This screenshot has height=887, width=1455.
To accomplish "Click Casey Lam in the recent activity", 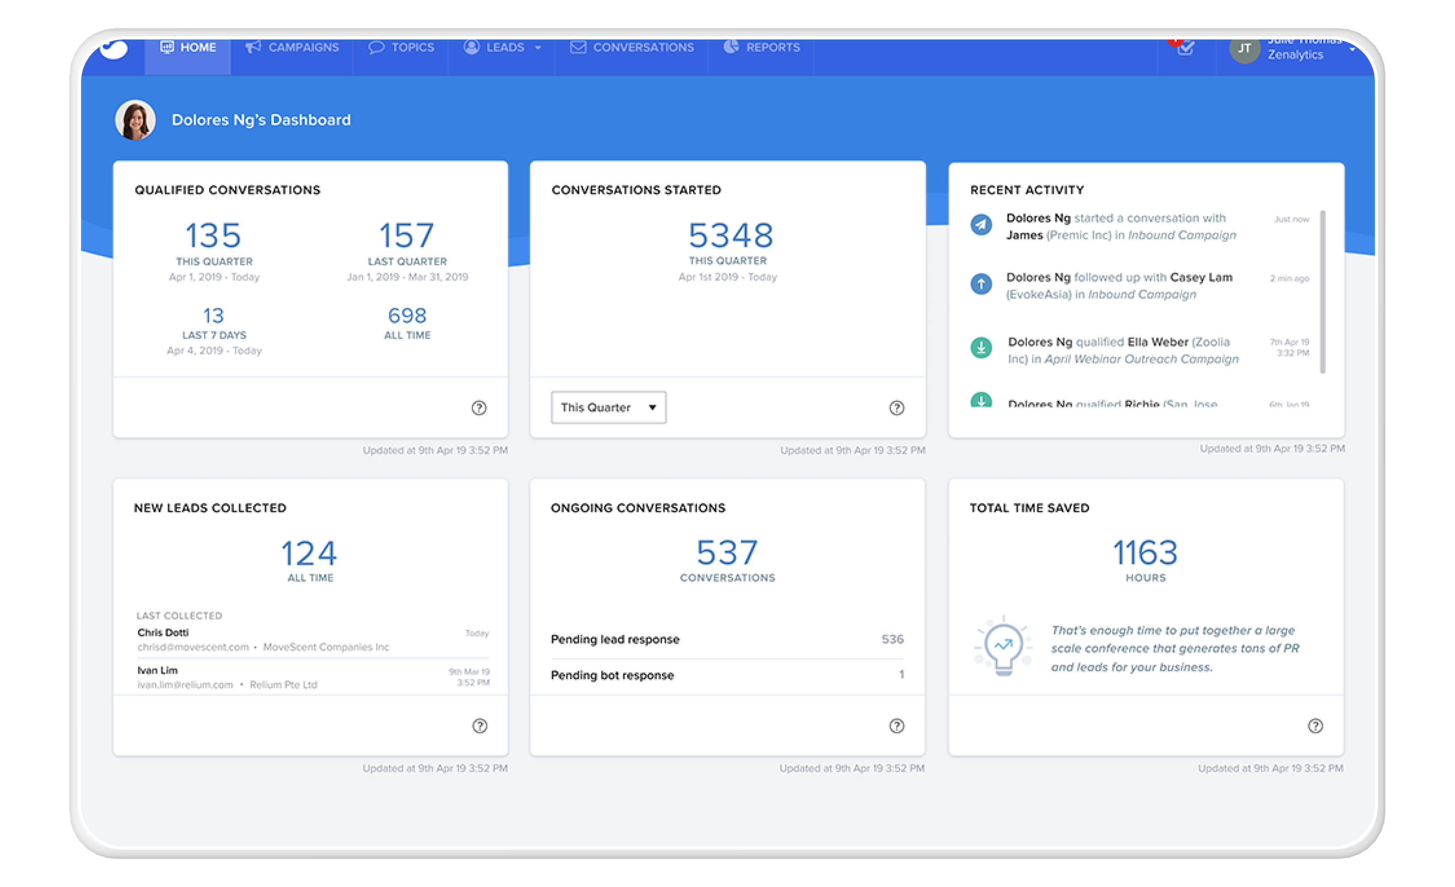I will pyautogui.click(x=1201, y=277).
